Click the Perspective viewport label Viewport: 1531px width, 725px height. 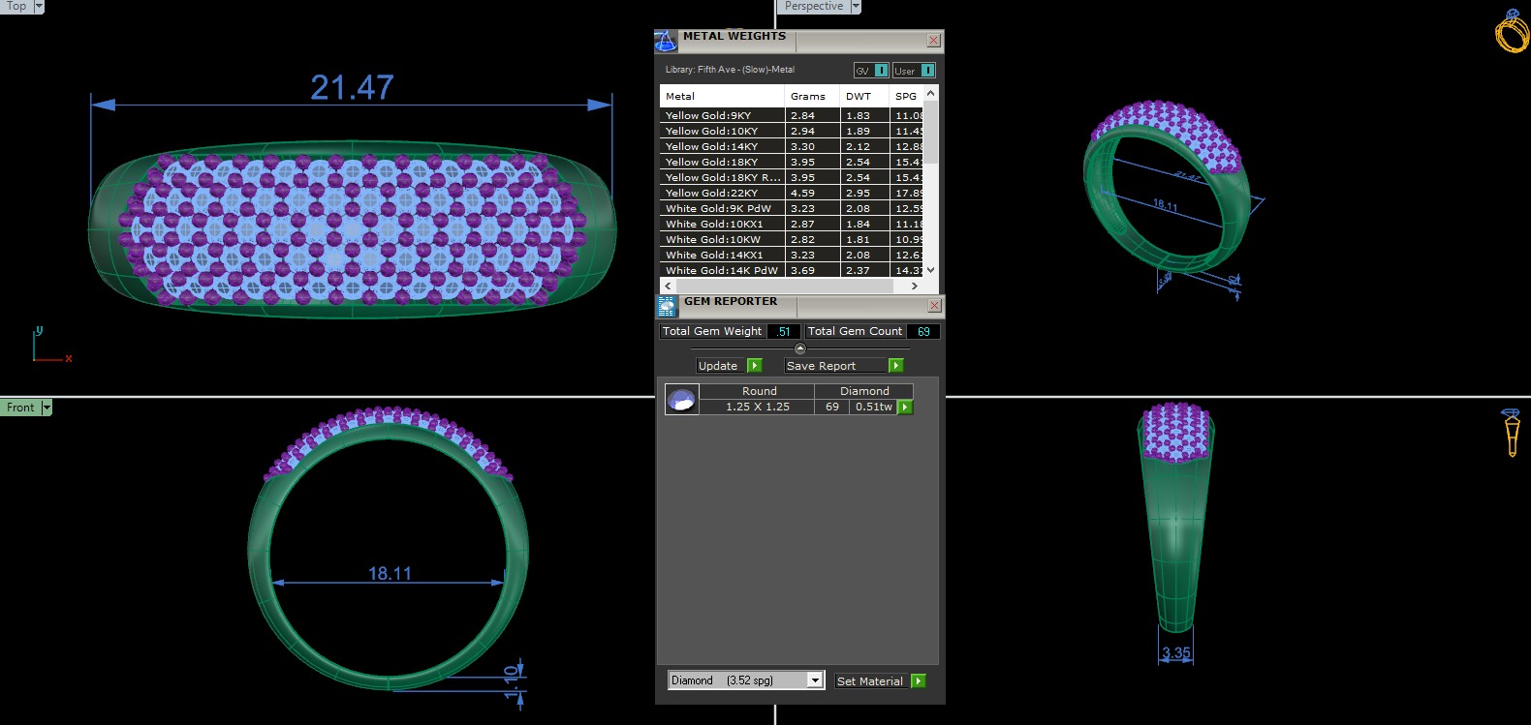coord(814,6)
